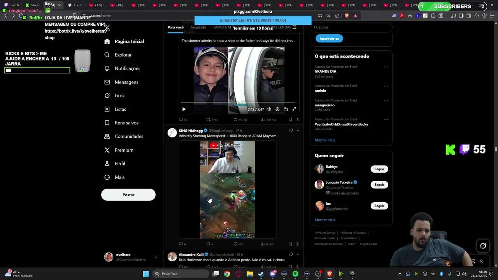
Task: Open Mensagens envelope in the sidebar
Action: pyautogui.click(x=121, y=82)
